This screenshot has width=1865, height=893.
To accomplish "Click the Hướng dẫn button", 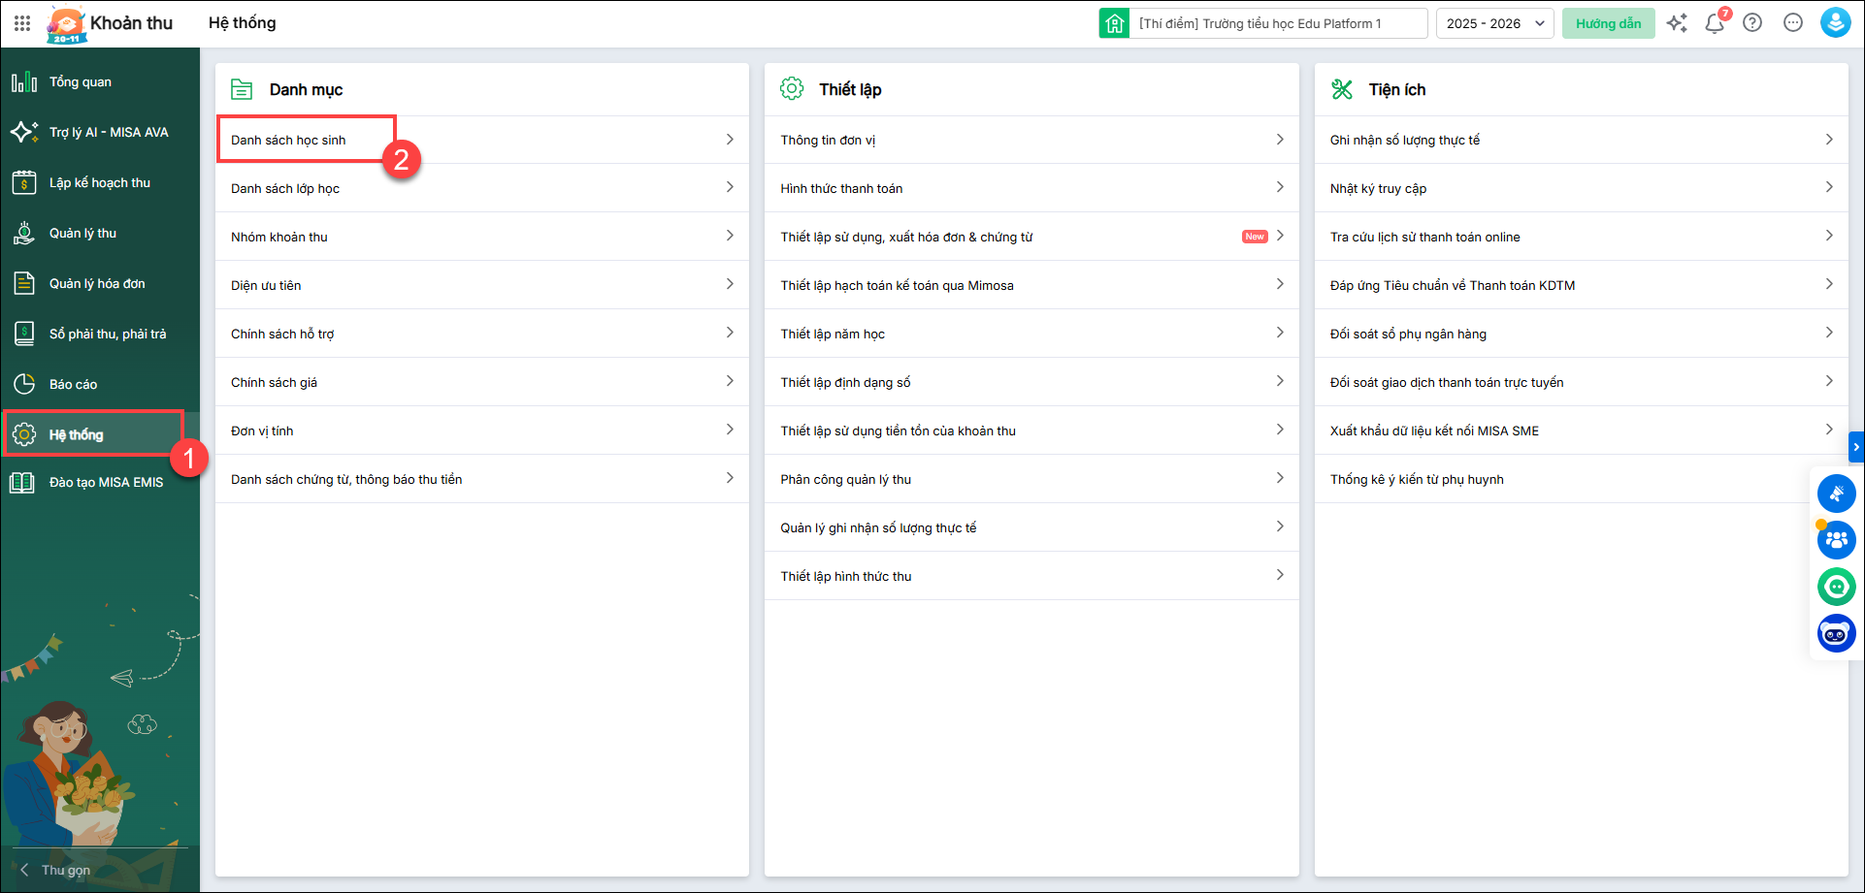I will (x=1608, y=23).
